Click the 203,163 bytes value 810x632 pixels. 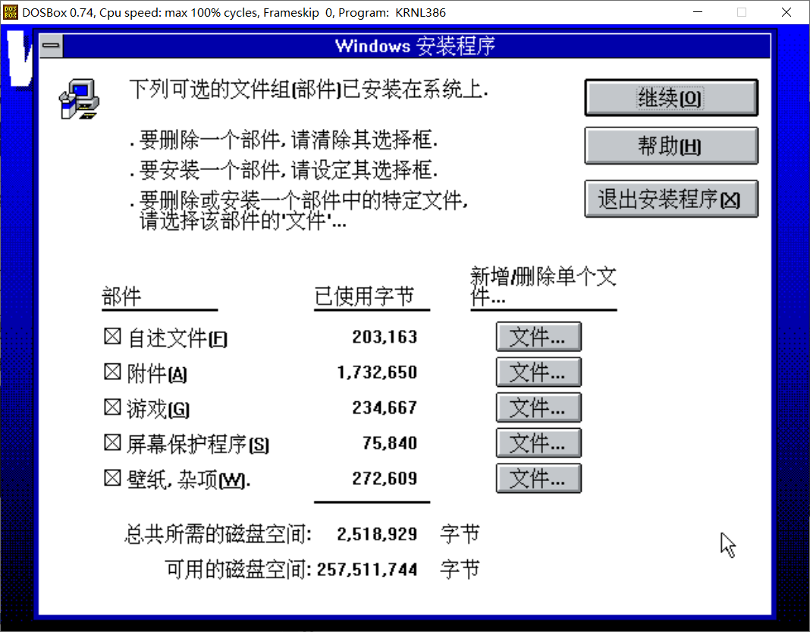385,337
